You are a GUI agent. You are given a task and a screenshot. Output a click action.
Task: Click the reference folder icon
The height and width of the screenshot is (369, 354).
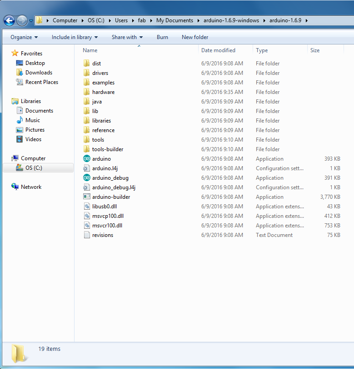point(86,130)
